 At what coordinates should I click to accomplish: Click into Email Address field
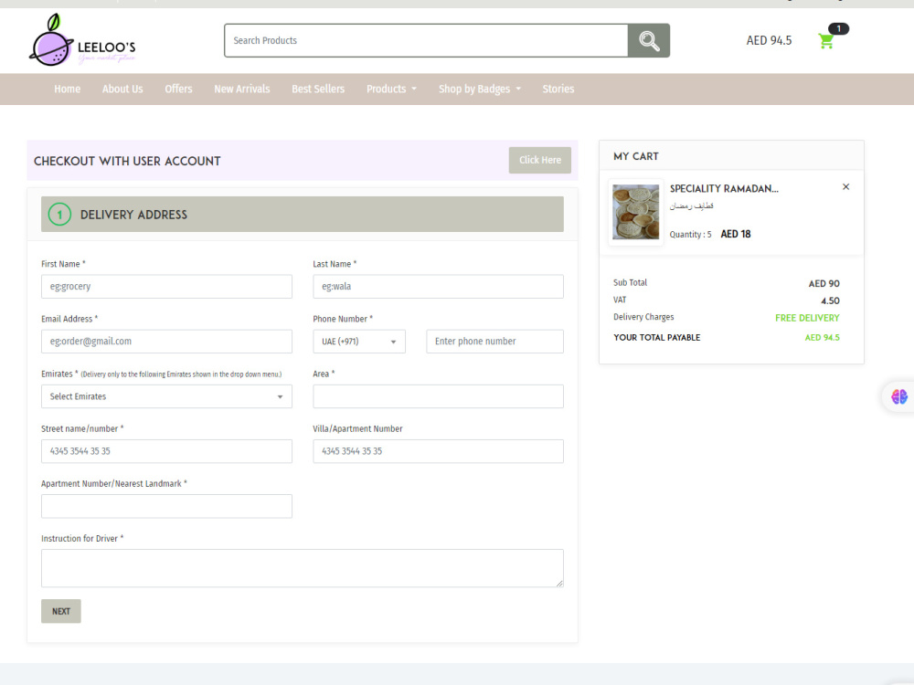166,342
